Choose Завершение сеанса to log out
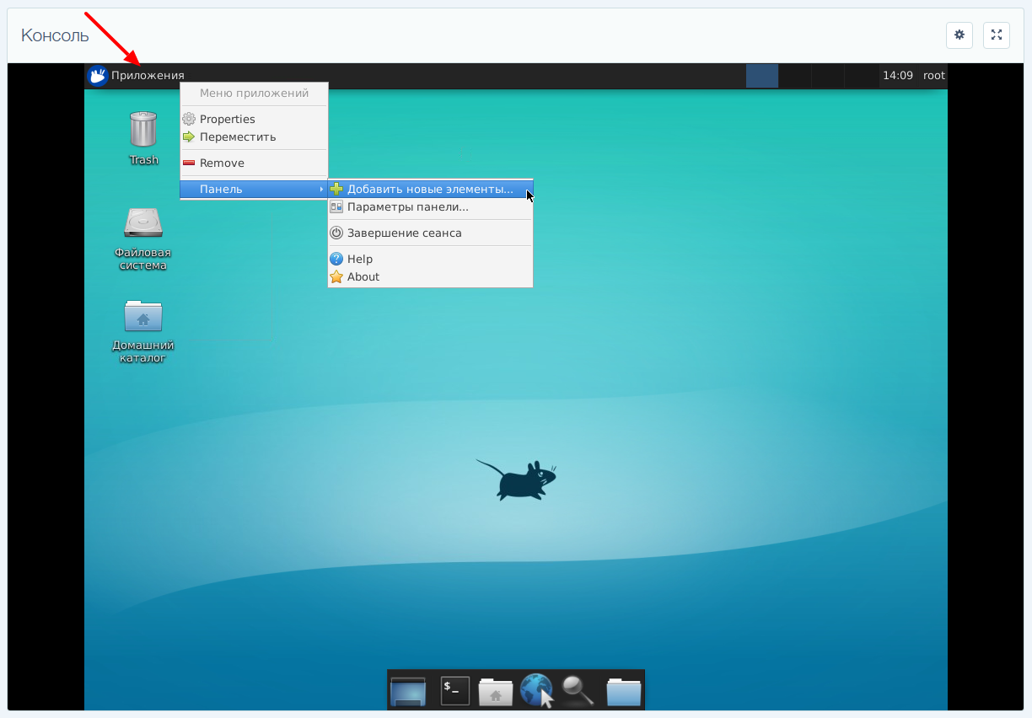1032x718 pixels. (404, 233)
